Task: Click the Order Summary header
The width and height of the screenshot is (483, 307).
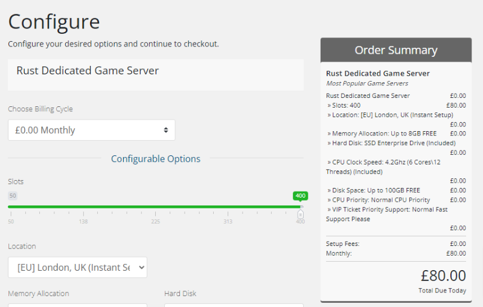Action: pyautogui.click(x=396, y=50)
